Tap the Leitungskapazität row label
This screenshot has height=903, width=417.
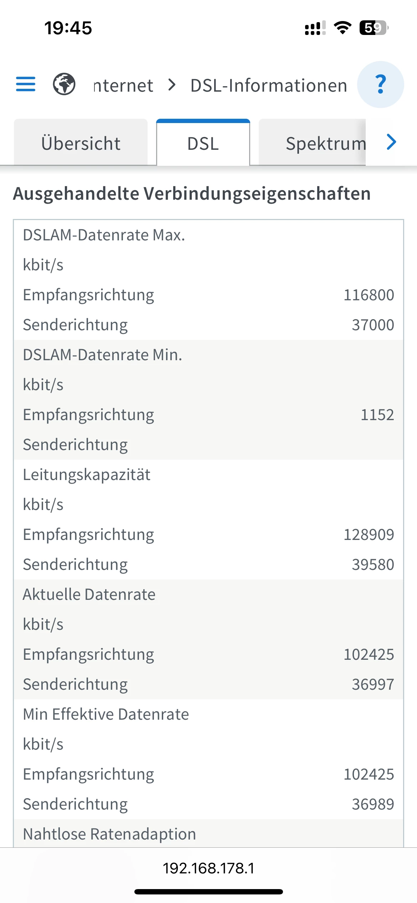pyautogui.click(x=87, y=475)
